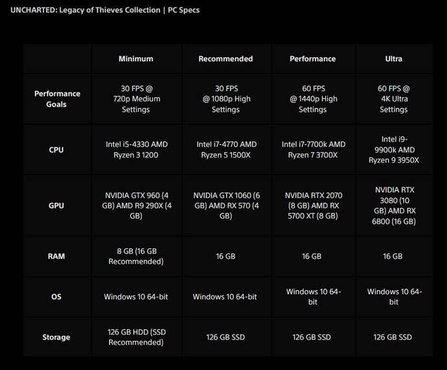This screenshot has width=447, height=370.
Task: Click the Performance column header
Action: [312, 59]
